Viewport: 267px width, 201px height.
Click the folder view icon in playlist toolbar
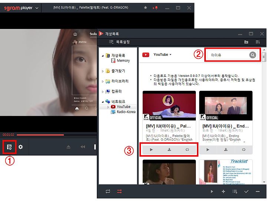tap(246, 42)
